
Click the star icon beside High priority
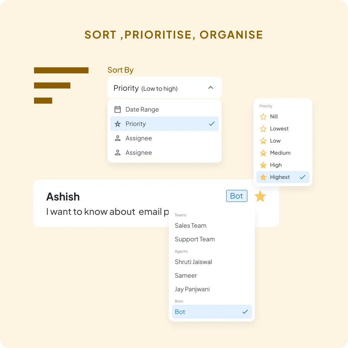[264, 165]
